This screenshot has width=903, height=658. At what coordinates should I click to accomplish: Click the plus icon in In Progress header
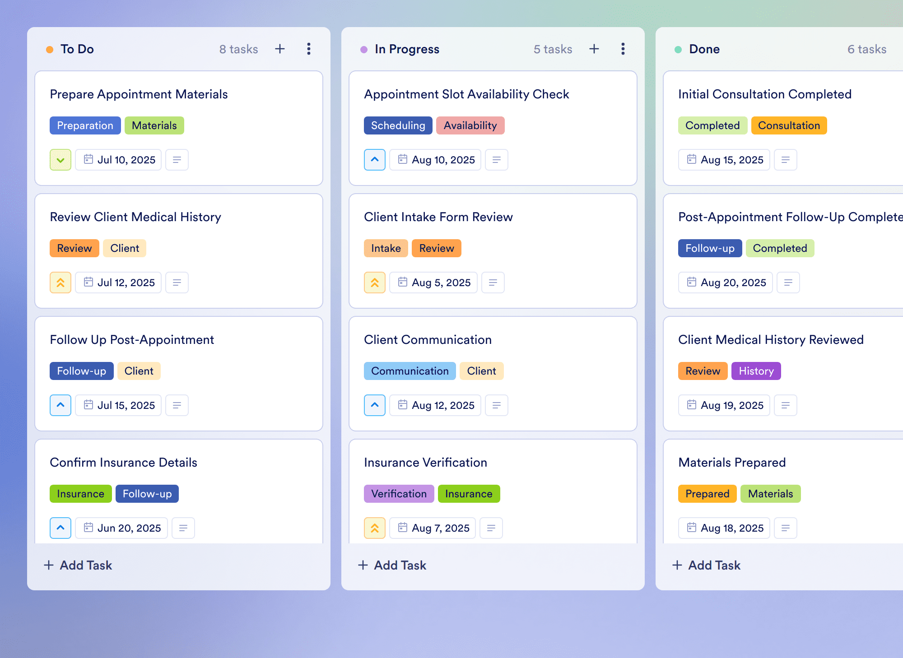pos(594,49)
